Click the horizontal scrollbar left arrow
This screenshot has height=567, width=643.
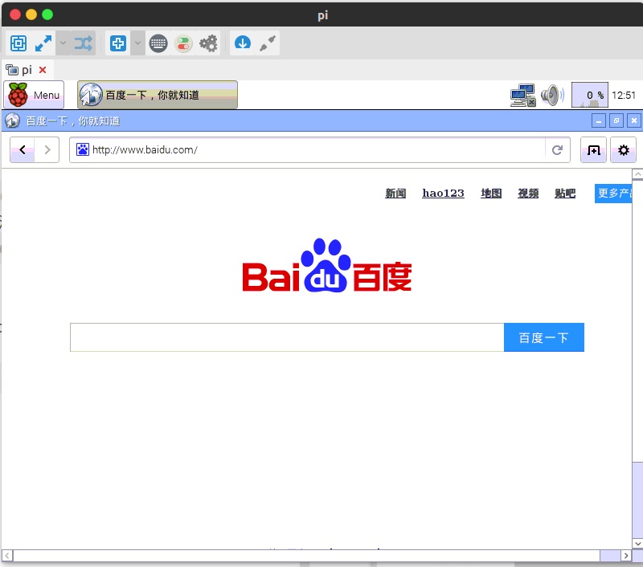click(7, 556)
